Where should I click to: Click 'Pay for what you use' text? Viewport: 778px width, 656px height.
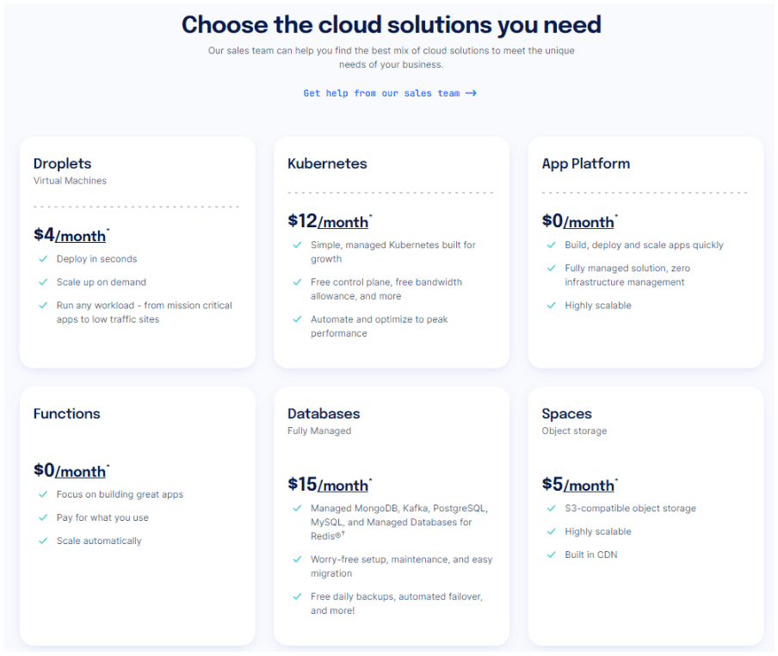(102, 518)
